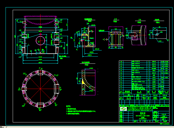Select the small hole circle in rightmost detail view
Screen dimensions: 174x128
point(157,35)
